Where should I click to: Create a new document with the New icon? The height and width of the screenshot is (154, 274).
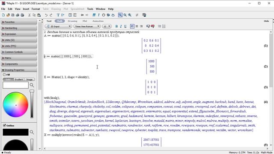point(3,15)
